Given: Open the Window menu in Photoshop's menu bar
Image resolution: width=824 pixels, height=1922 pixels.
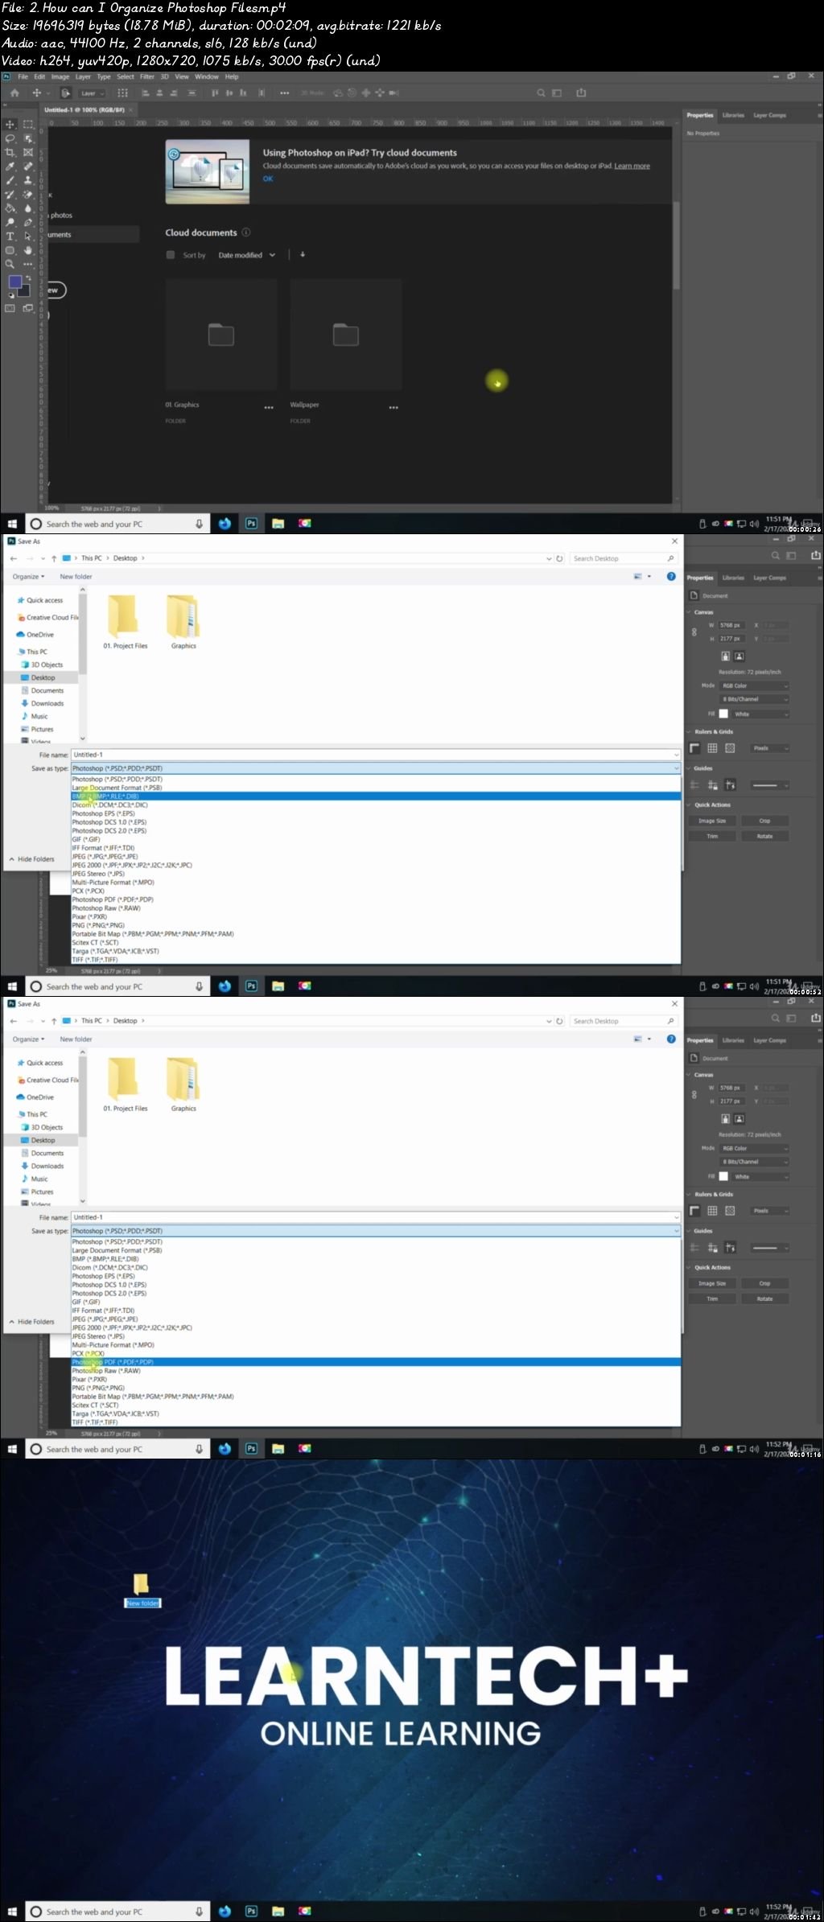Looking at the screenshot, I should pyautogui.click(x=207, y=77).
